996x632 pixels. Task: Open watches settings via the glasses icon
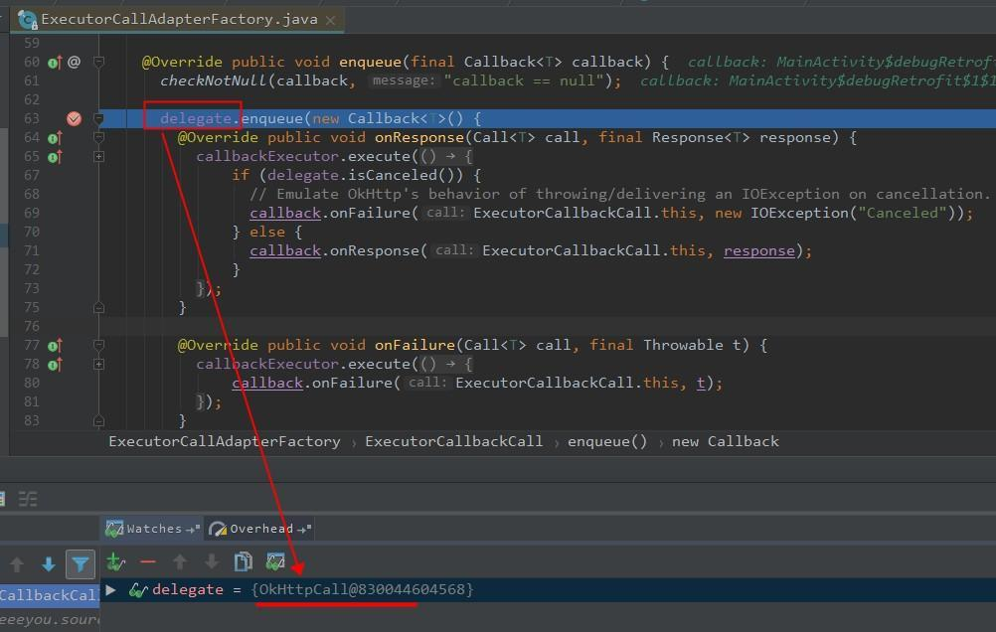pyautogui.click(x=274, y=563)
